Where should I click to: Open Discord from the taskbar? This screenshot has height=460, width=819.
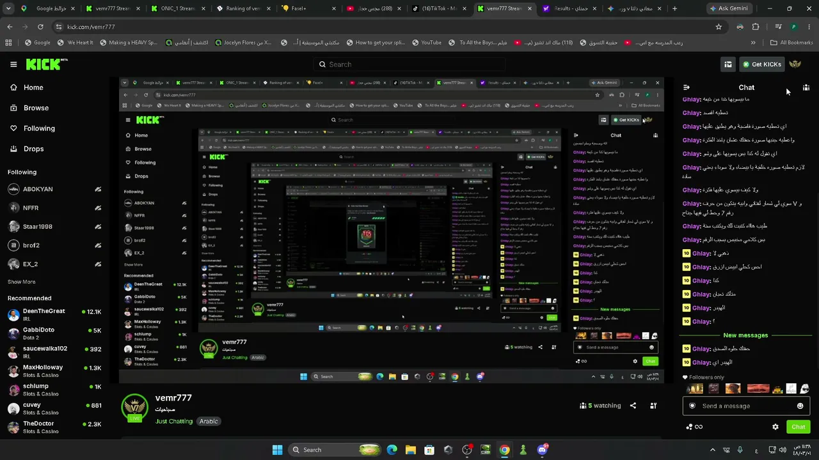(542, 450)
